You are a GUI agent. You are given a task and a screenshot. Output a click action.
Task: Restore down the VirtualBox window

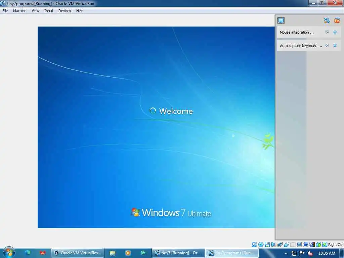[322, 3]
